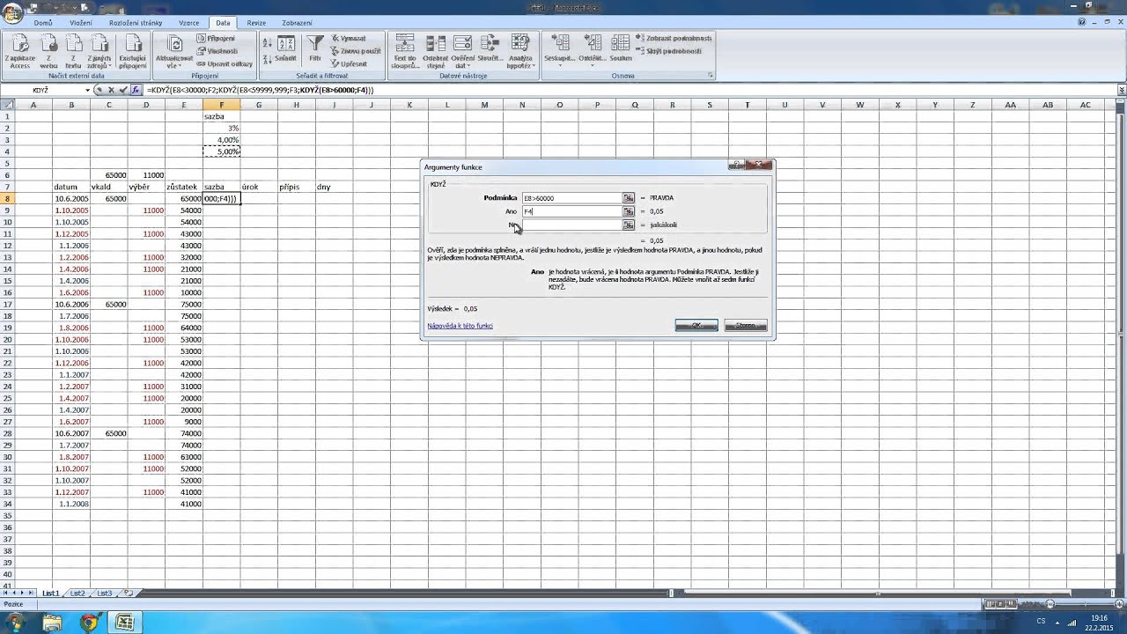Click Skrýt podrobnosti in Osnova group
1127x634 pixels.
[x=669, y=51]
